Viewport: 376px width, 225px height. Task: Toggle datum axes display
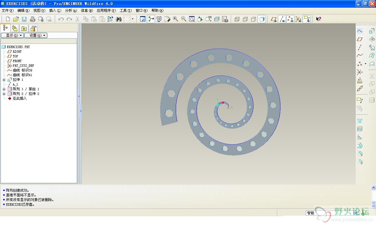tap(282, 19)
